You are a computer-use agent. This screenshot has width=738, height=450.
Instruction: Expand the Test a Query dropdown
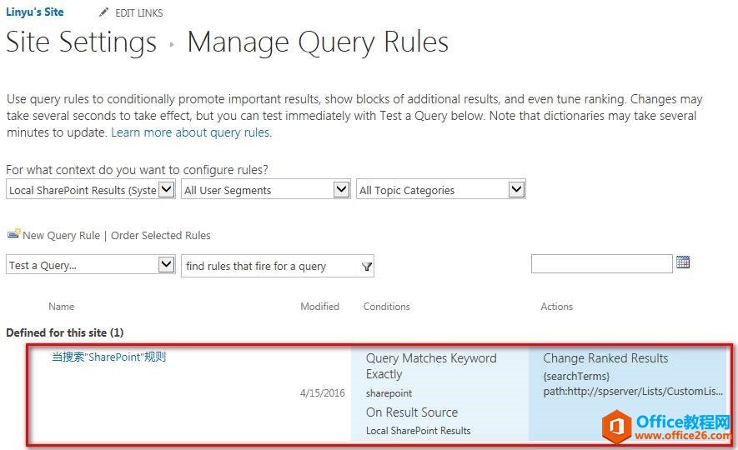click(x=90, y=266)
